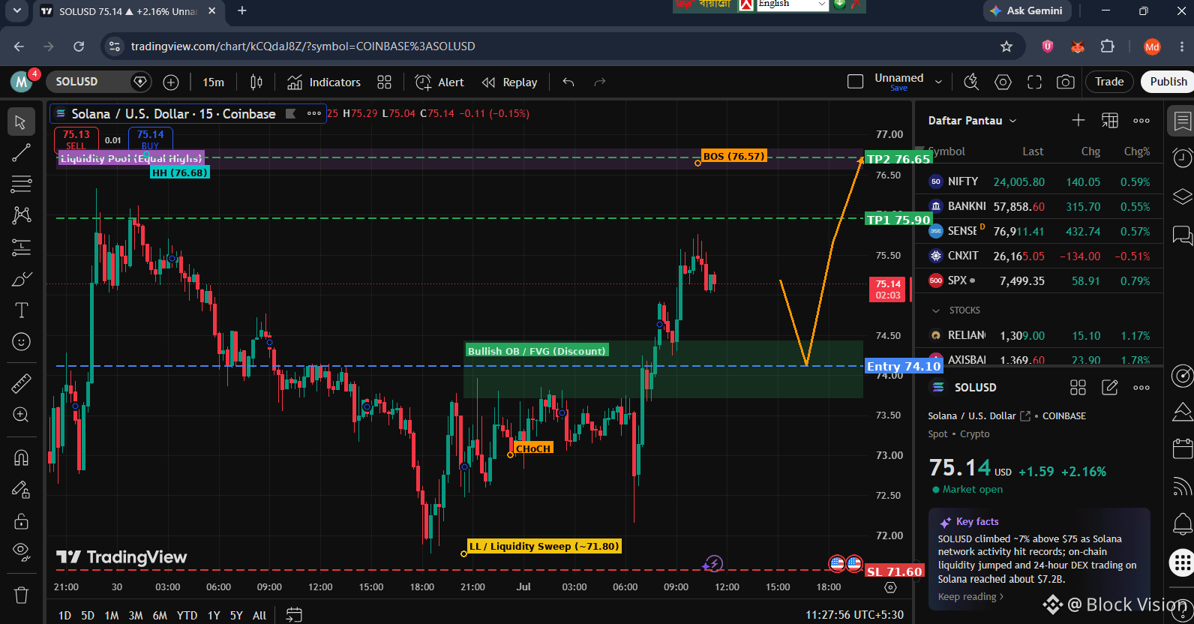
Task: Open the browser tab search chevron
Action: (16, 10)
